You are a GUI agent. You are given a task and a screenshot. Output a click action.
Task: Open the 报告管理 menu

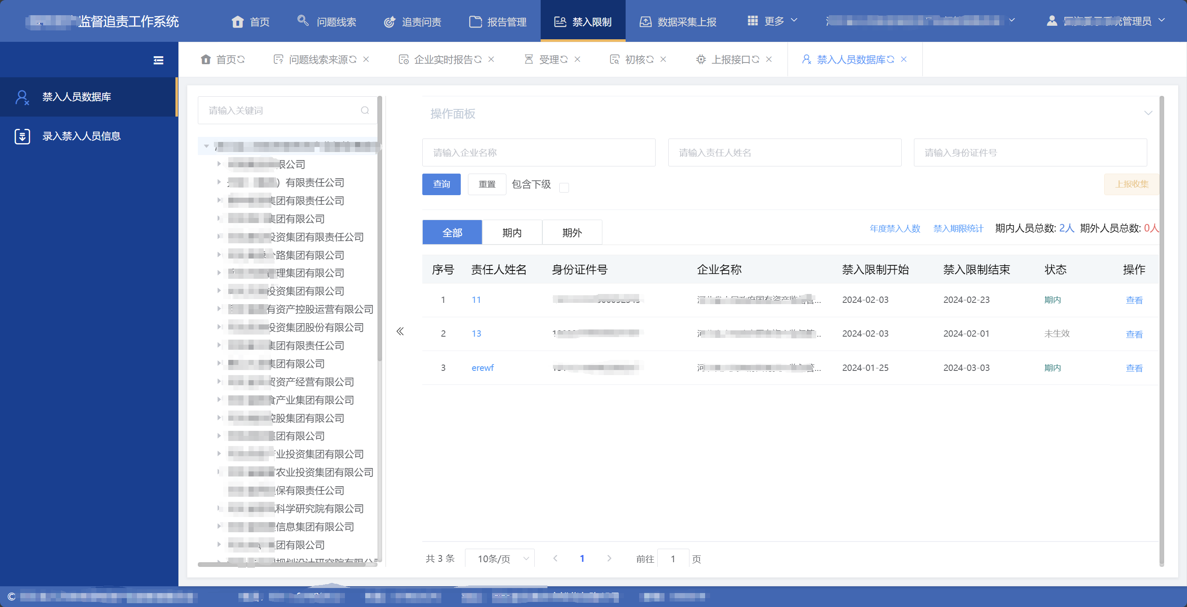coord(498,22)
